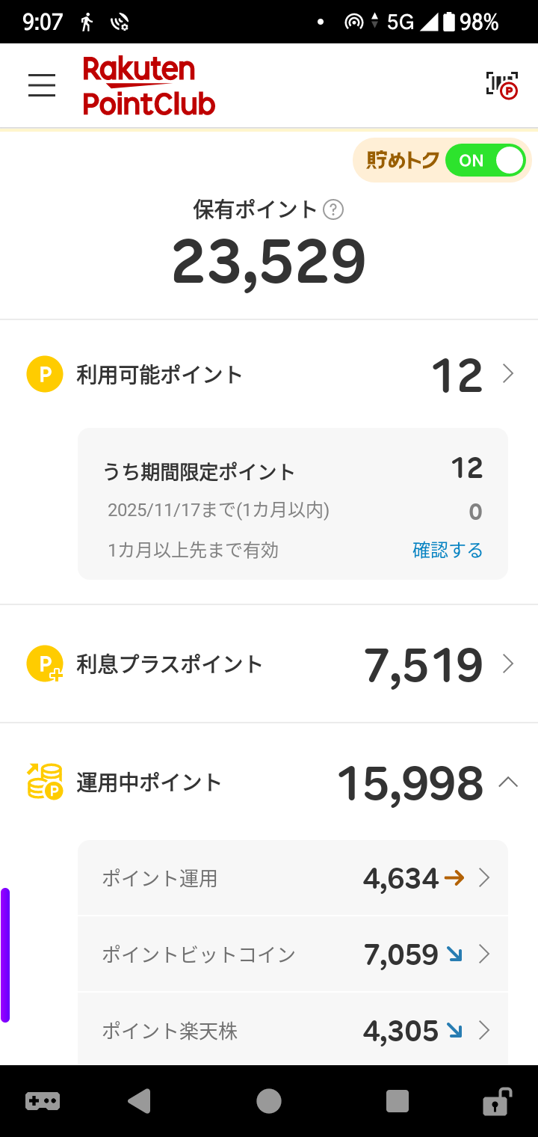Turn off the 貯めトク toggle

486,161
